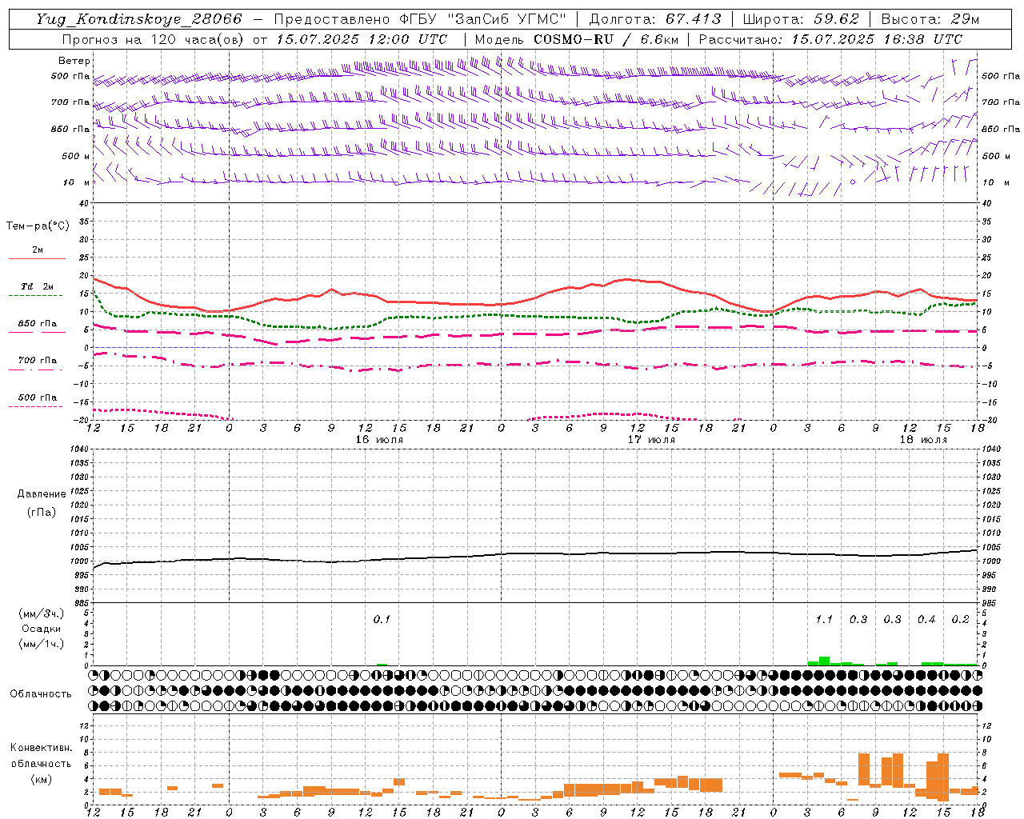
Task: Click the Давление pressure panel label
Action: coord(42,494)
